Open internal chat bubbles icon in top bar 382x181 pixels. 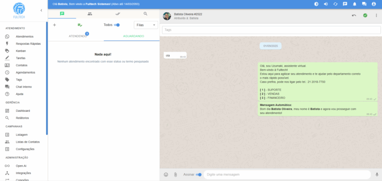[x=364, y=4]
